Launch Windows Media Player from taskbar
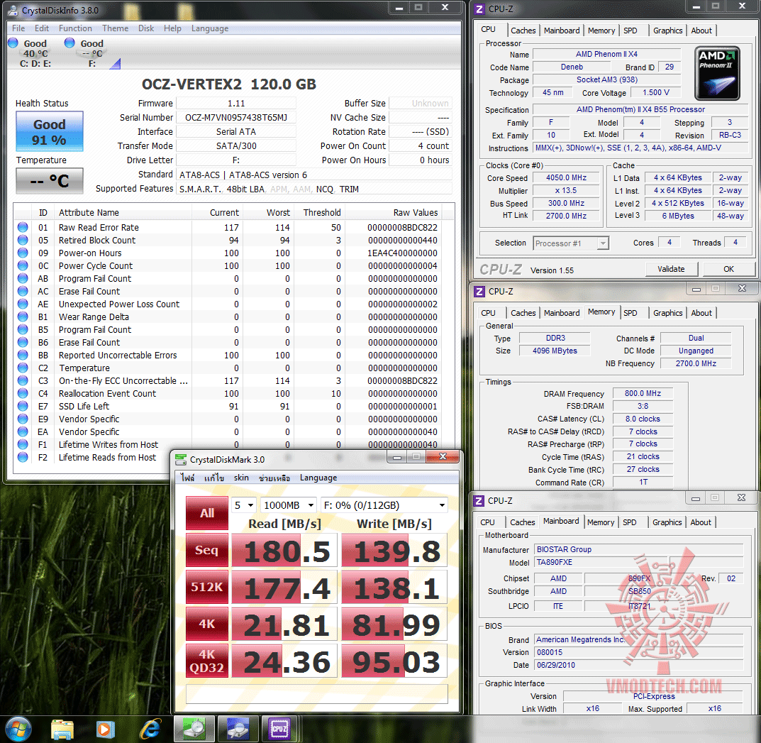Screen dimensions: 761x743 coord(106,728)
